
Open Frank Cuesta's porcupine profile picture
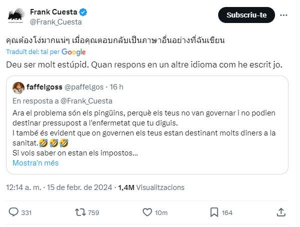coord(16,15)
